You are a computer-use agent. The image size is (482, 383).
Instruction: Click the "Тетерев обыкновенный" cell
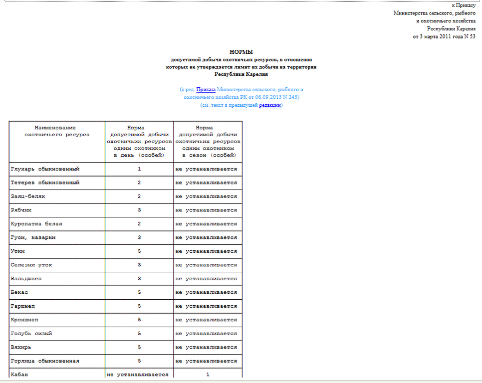(45, 183)
